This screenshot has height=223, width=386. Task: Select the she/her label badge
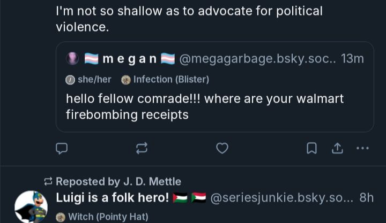89,80
